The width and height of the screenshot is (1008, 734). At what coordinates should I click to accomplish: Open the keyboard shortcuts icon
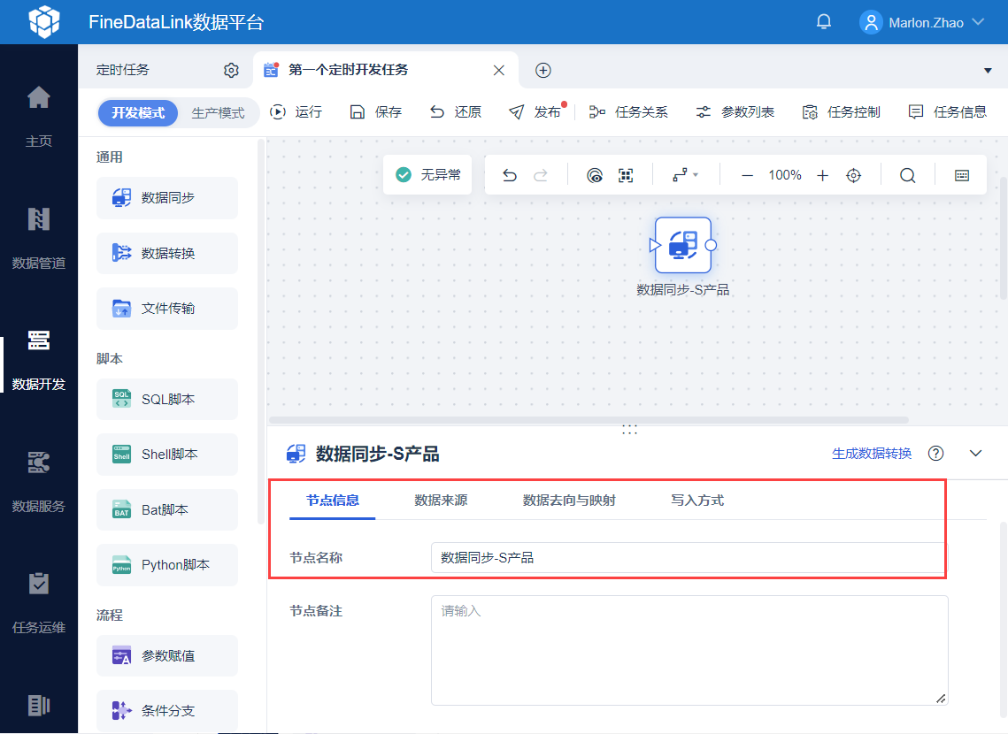962,175
